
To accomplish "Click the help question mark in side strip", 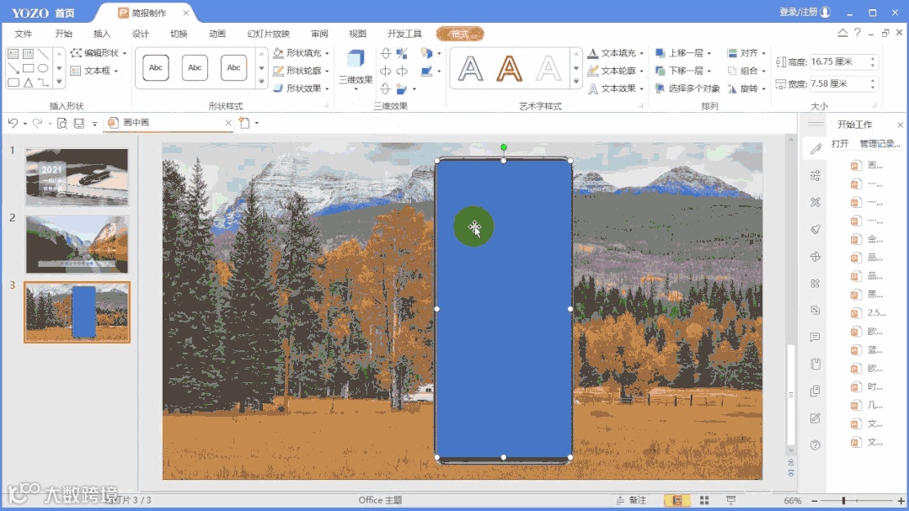I will [x=815, y=445].
